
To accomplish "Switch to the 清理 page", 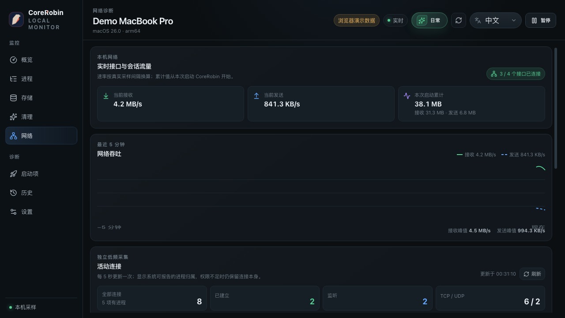I will (41, 117).
